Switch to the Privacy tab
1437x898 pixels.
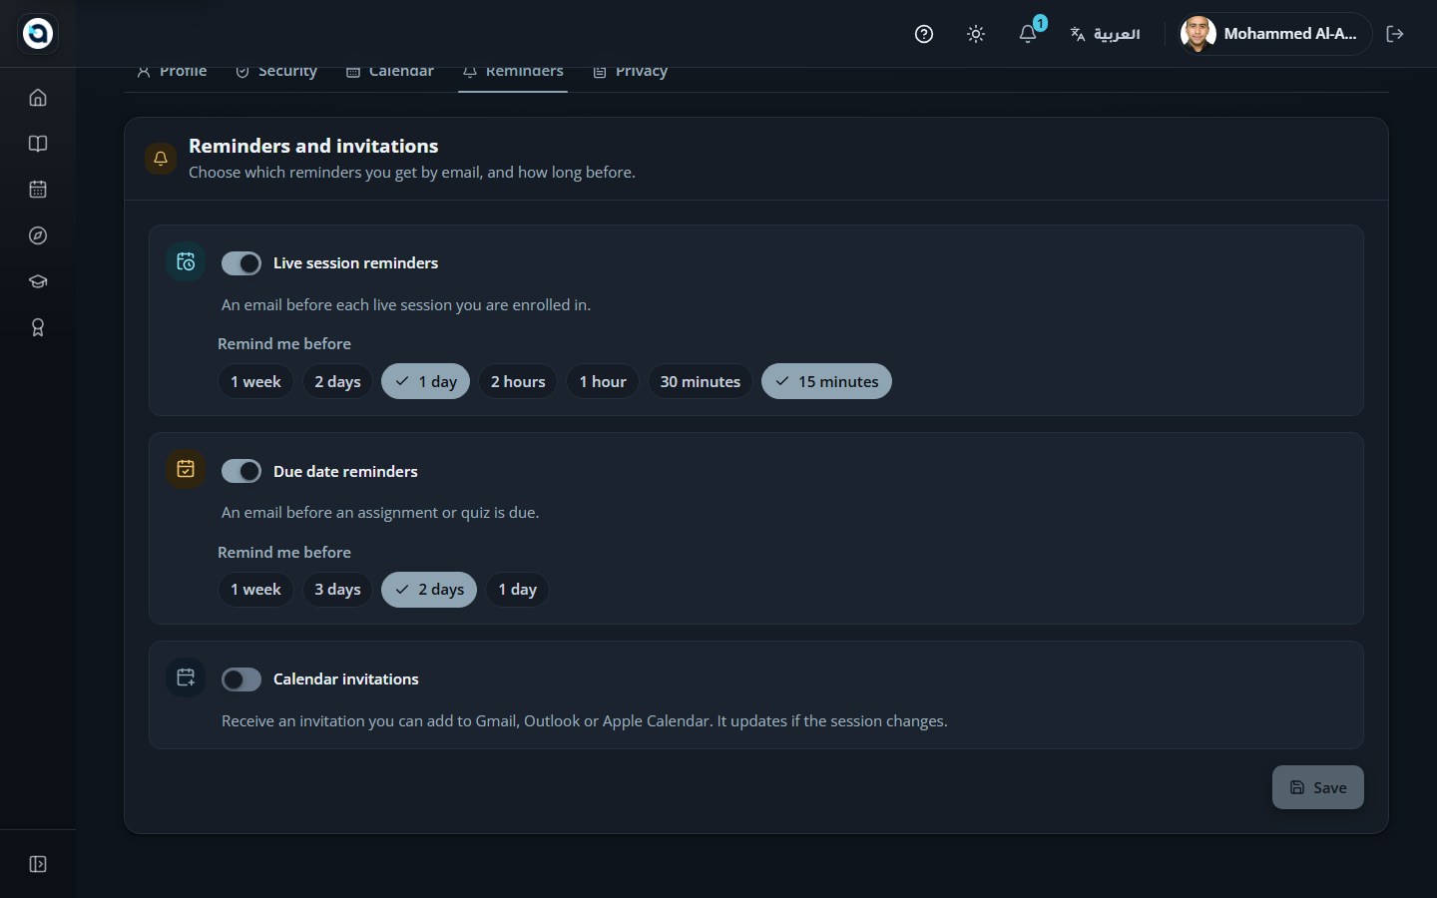pos(630,72)
